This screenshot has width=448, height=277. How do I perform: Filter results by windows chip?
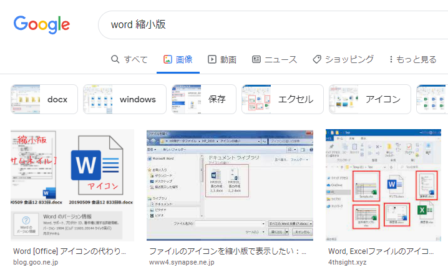125,99
